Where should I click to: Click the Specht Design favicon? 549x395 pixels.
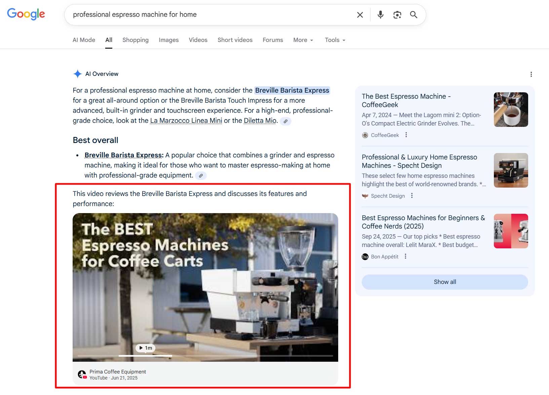(x=365, y=196)
